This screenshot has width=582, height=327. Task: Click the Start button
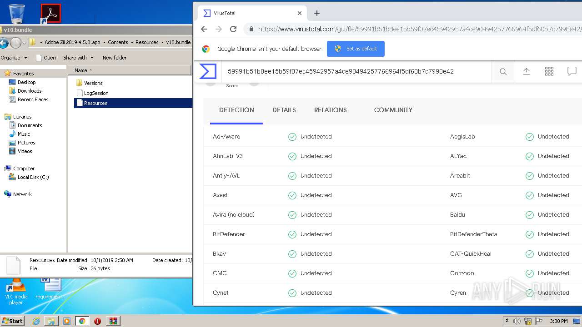click(12, 321)
